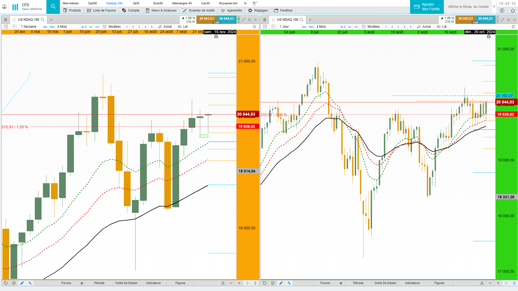The image size is (518, 291).
Task: Open the Scanner de motifs menu
Action: click(x=199, y=11)
